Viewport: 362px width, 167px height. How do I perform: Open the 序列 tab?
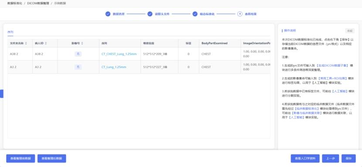coord(10,32)
